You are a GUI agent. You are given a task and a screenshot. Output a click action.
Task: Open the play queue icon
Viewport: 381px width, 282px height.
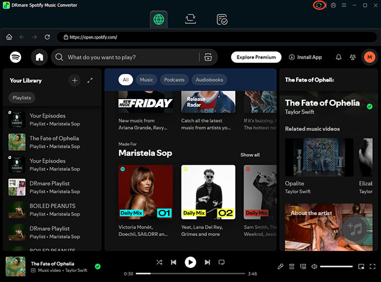pyautogui.click(x=291, y=266)
